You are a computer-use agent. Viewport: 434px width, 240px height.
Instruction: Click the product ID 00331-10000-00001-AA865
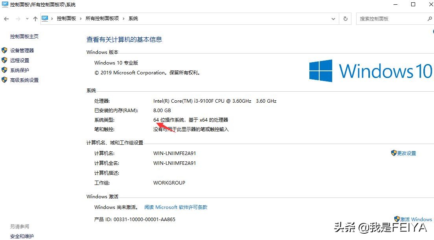[145, 220]
